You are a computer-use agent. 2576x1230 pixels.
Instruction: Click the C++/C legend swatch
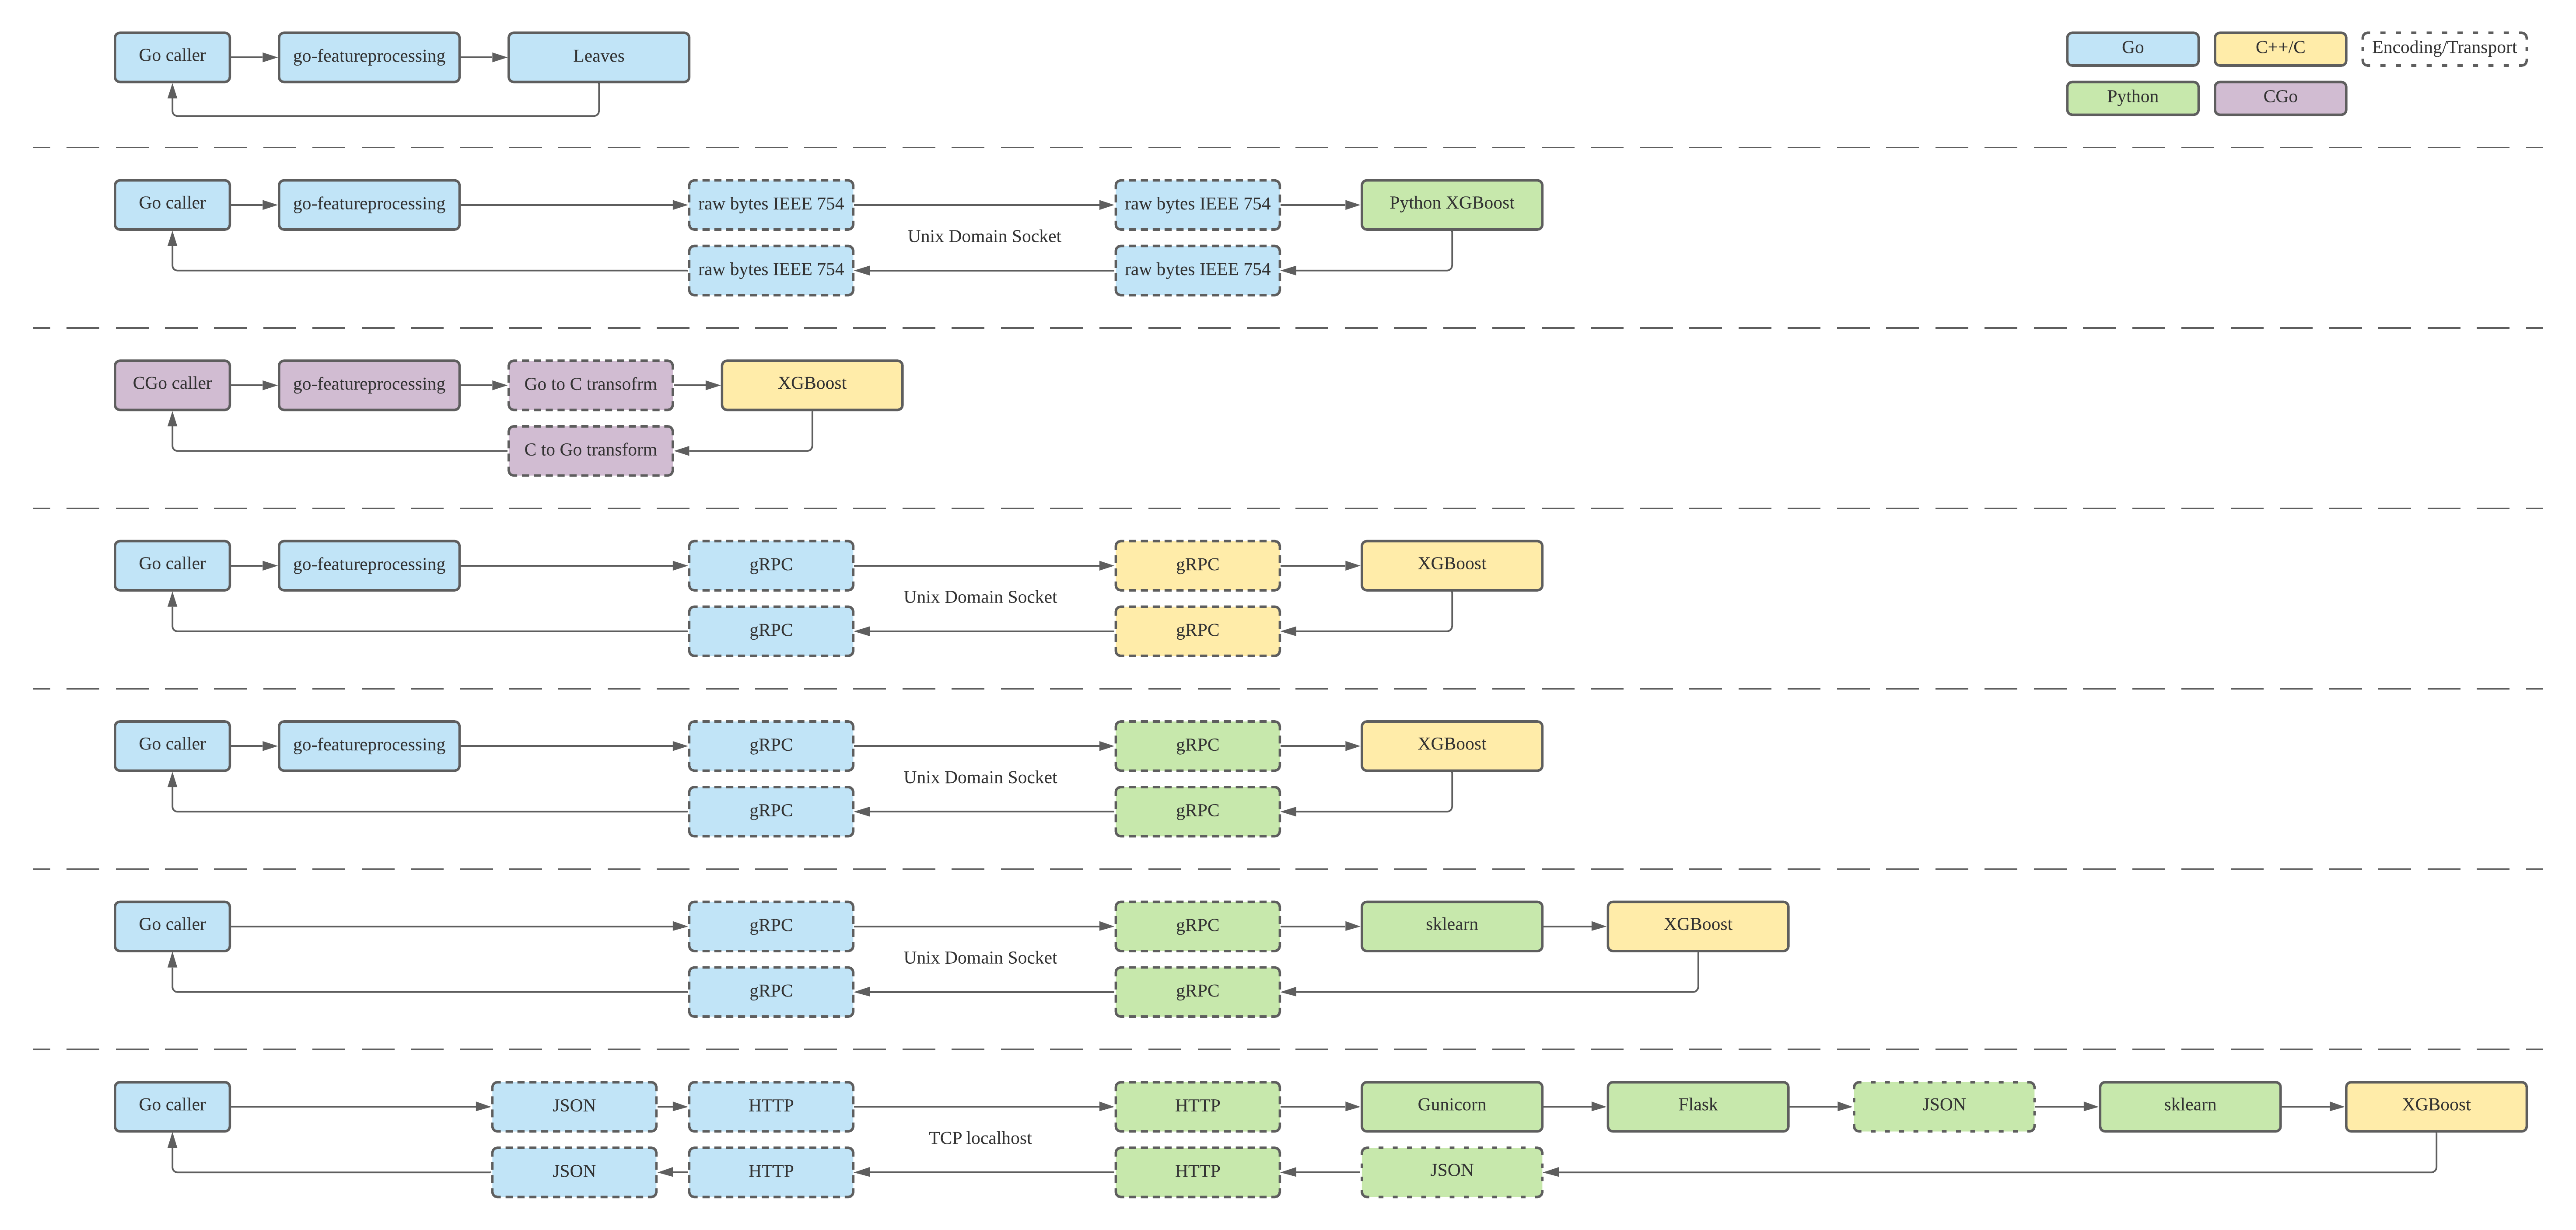2279,48
